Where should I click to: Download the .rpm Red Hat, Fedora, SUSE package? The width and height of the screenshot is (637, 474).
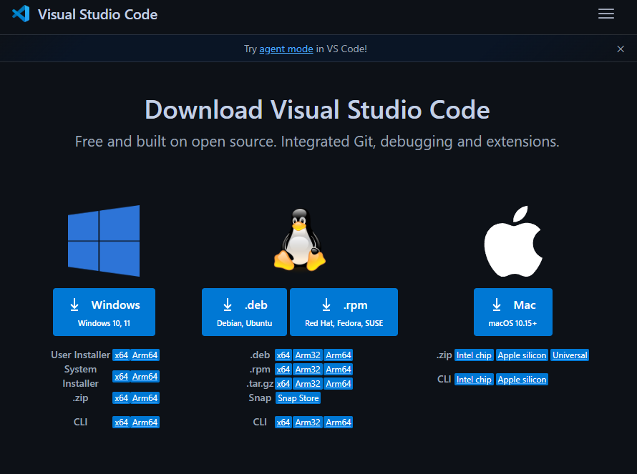[x=344, y=312]
